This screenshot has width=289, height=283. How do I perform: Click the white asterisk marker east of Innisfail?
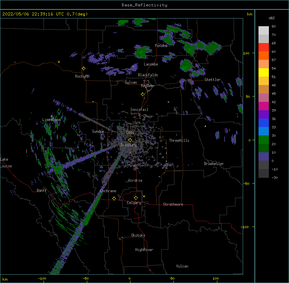(168, 102)
